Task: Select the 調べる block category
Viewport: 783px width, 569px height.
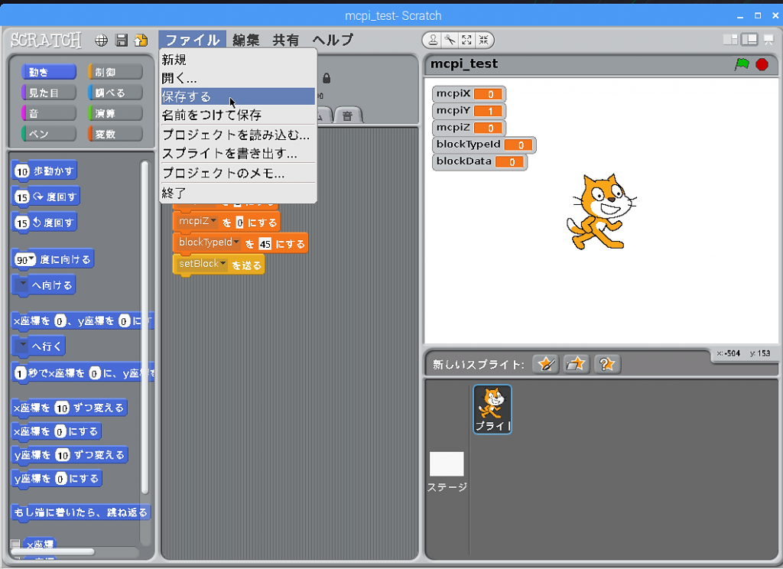Action: point(115,93)
